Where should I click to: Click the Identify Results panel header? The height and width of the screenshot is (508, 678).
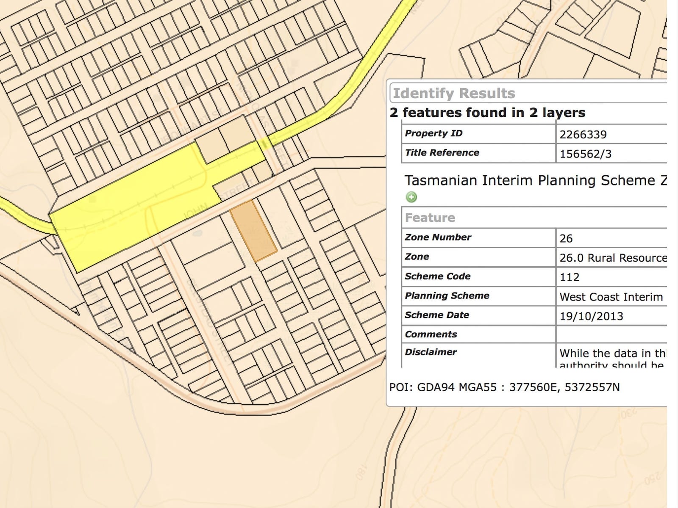528,93
